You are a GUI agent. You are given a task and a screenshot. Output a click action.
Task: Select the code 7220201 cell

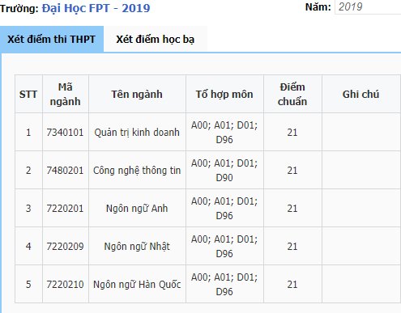66,209
